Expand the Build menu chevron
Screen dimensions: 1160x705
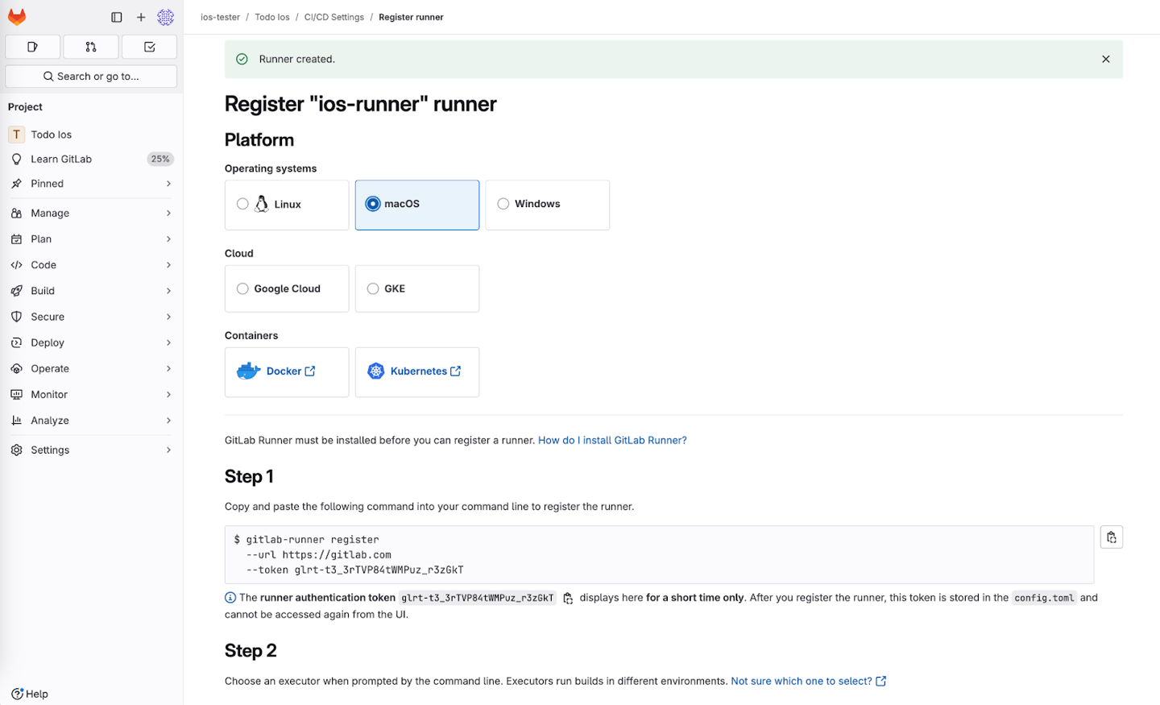(168, 291)
